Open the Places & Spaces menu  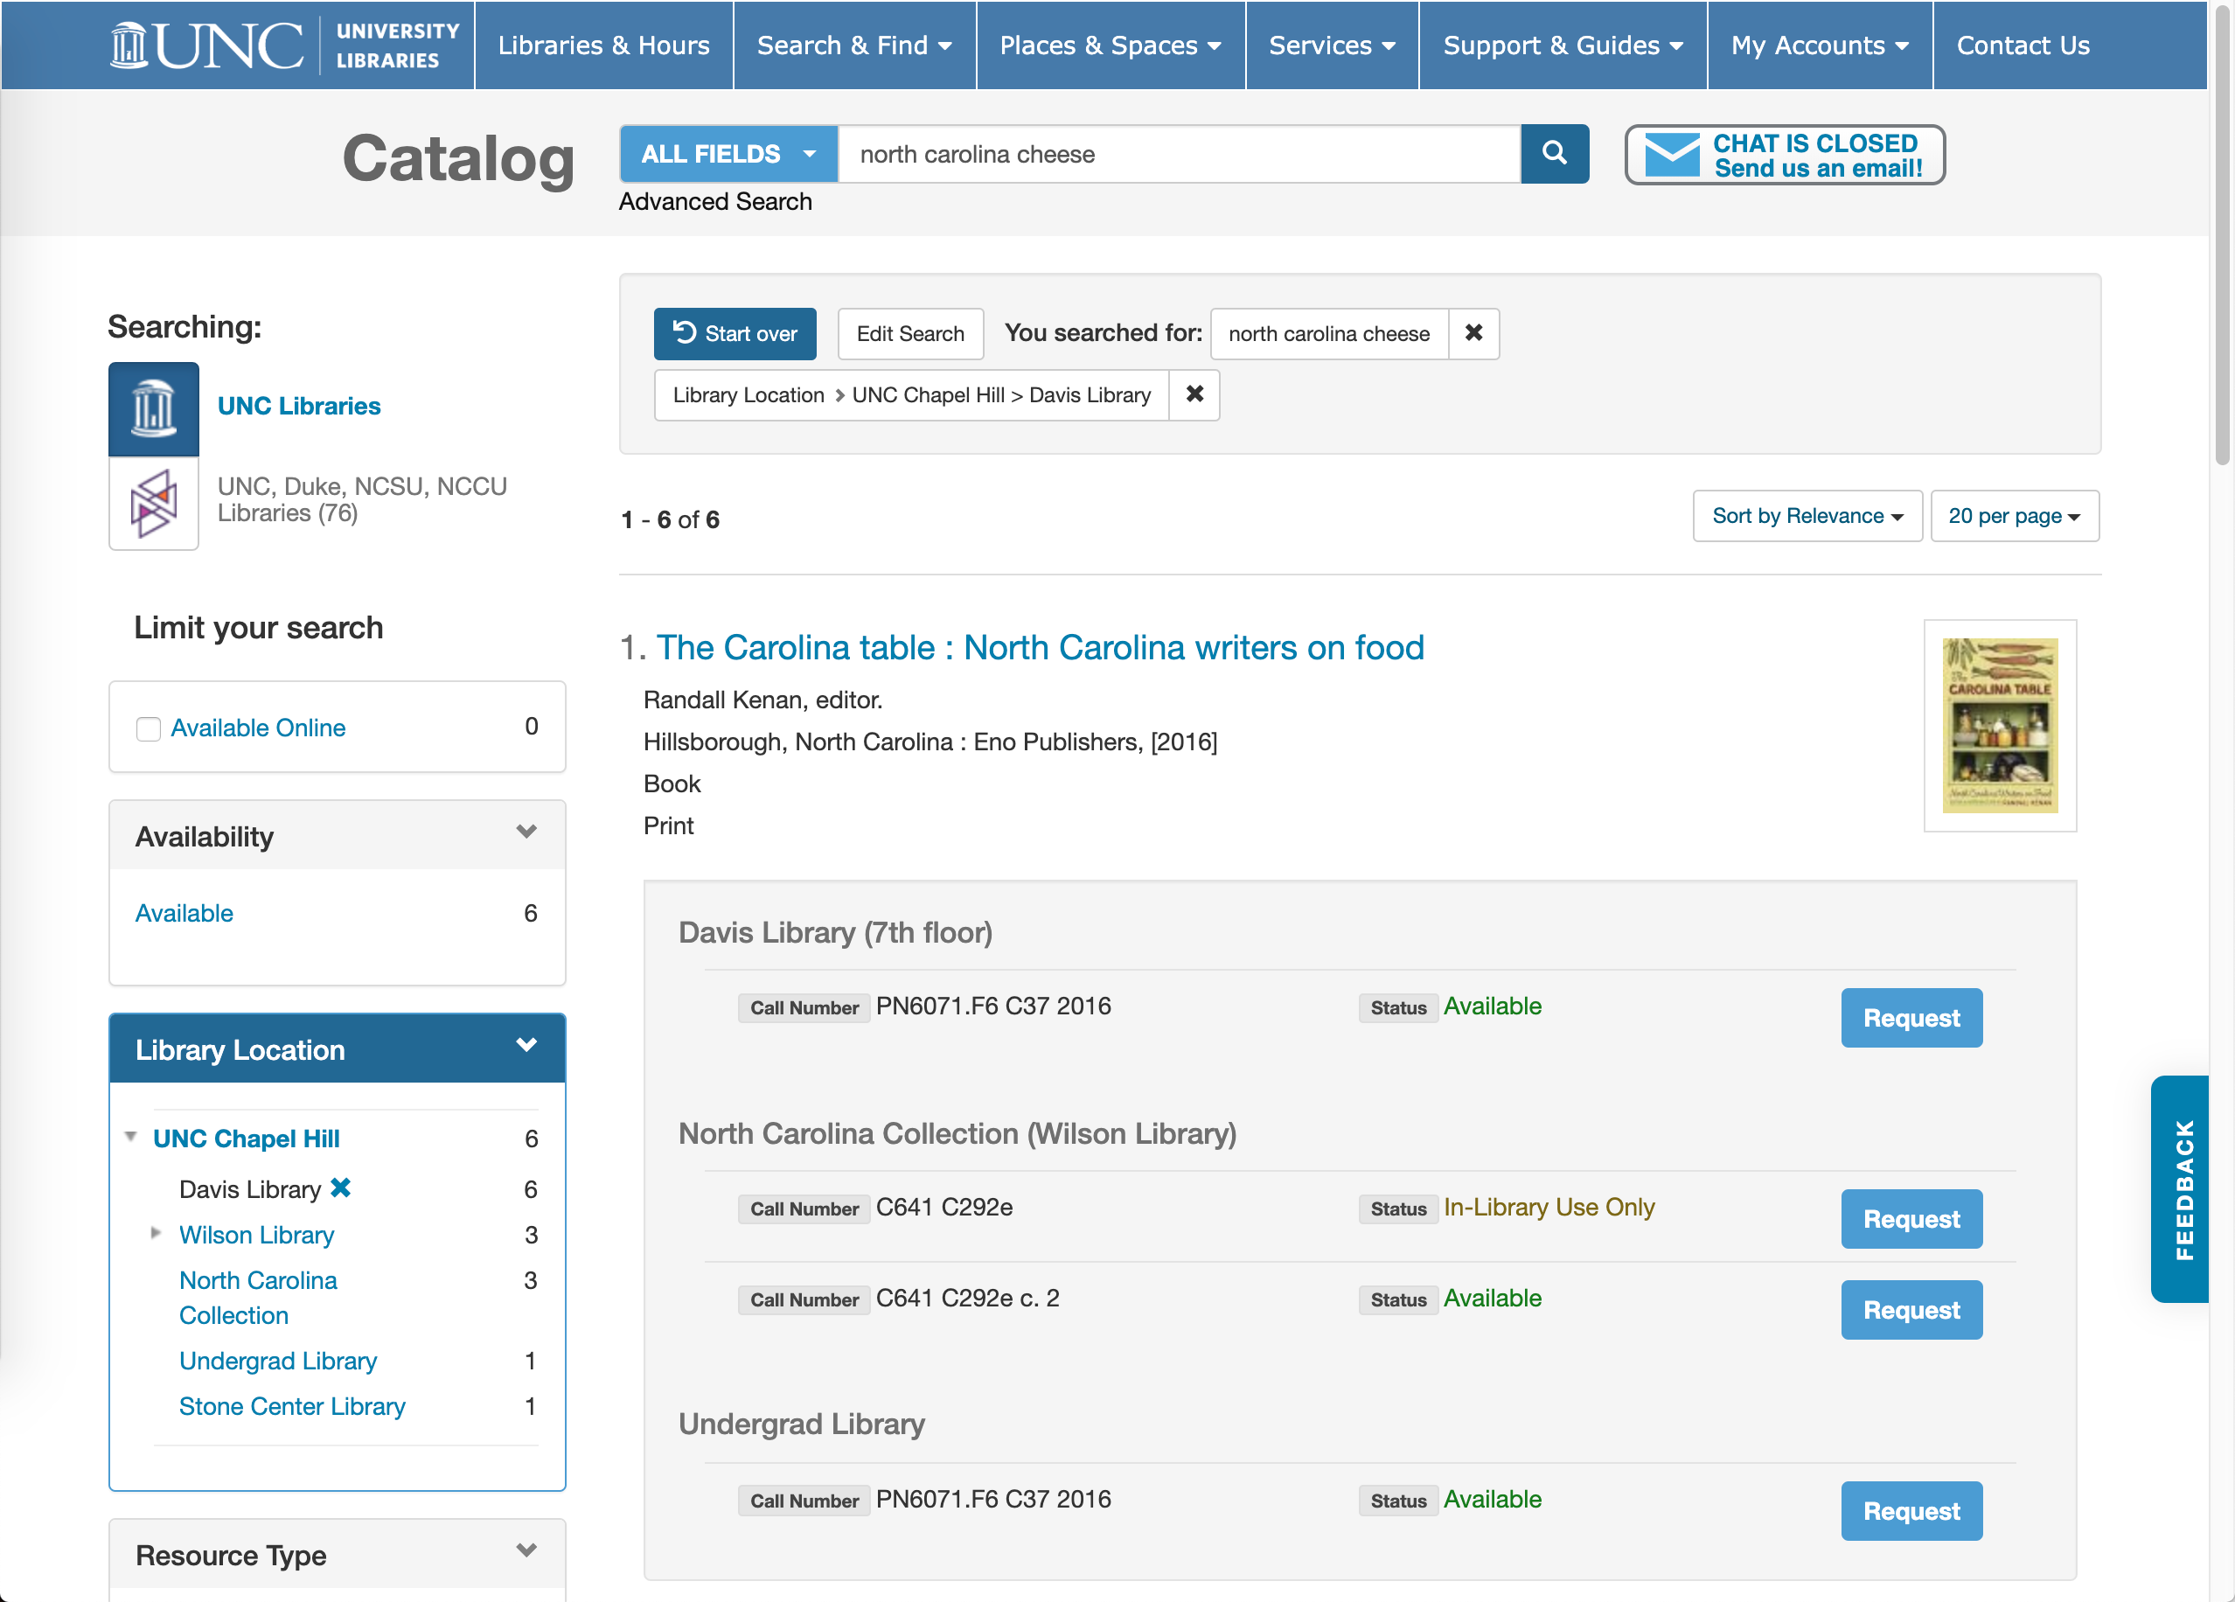click(1111, 45)
